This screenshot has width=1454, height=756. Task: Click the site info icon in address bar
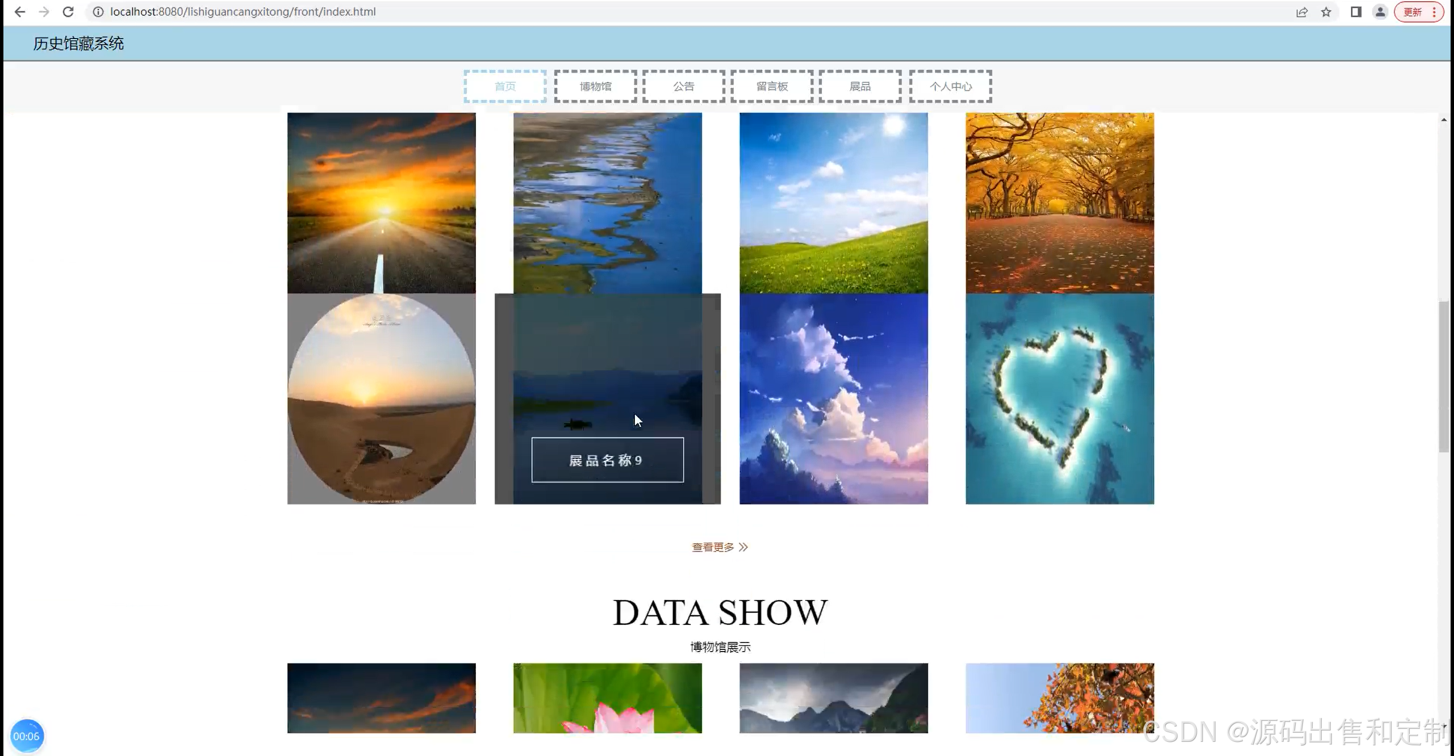98,12
